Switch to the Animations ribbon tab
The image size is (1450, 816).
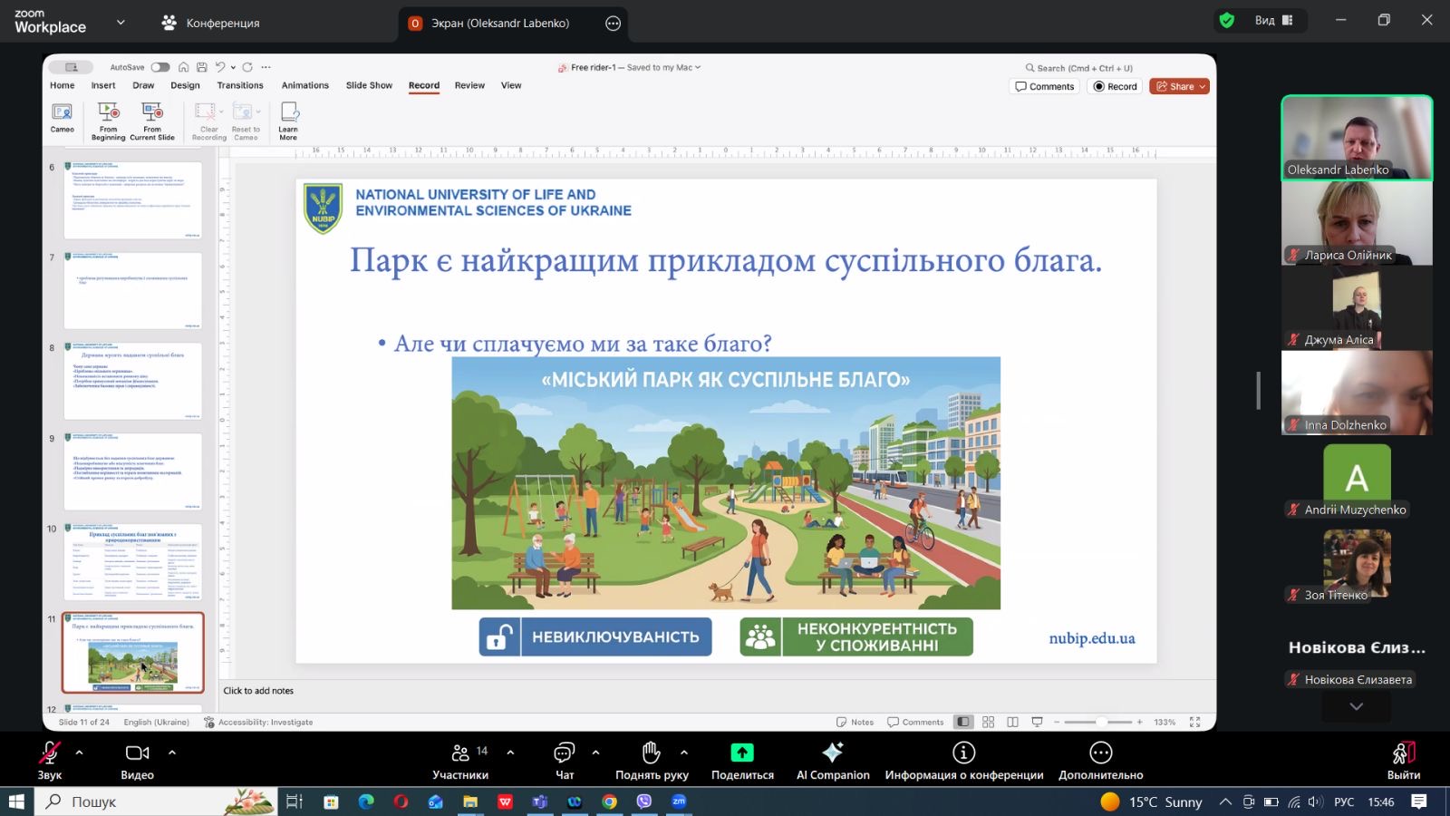coord(304,85)
